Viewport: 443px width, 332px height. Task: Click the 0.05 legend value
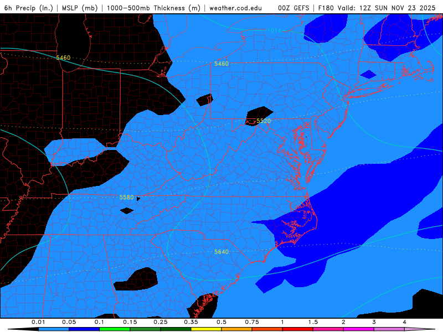click(x=69, y=322)
